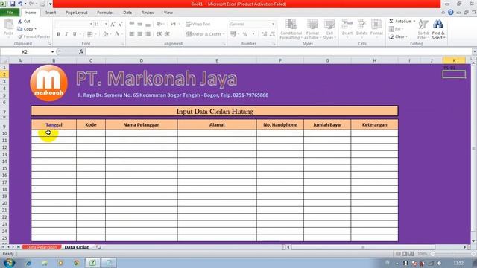
Task: Click the Increase Indent icon
Action: pyautogui.click(x=167, y=34)
